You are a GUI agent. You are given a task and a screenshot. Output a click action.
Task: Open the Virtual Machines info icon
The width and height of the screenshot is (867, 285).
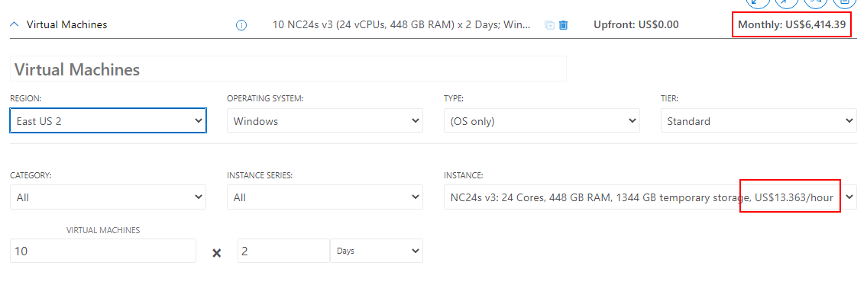pos(241,25)
